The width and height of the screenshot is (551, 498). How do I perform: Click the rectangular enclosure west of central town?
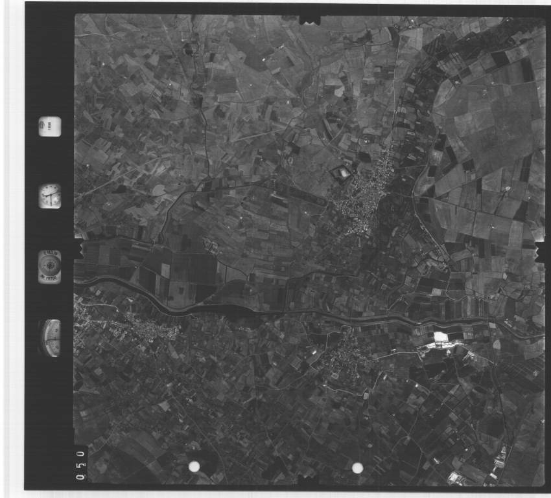(341, 172)
